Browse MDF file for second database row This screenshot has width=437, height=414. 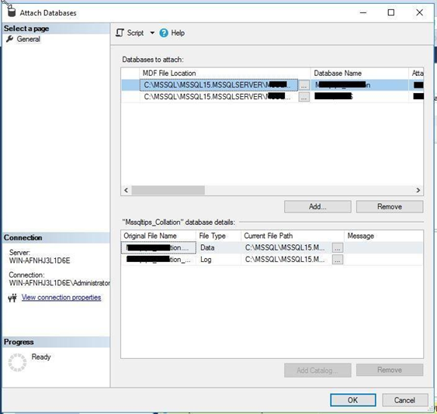pyautogui.click(x=303, y=97)
